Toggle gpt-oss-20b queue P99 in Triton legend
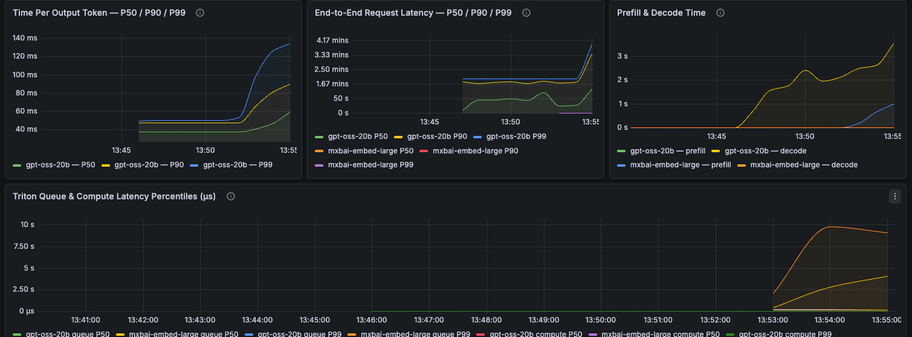Viewport: 912px width, 337px height. tap(299, 334)
